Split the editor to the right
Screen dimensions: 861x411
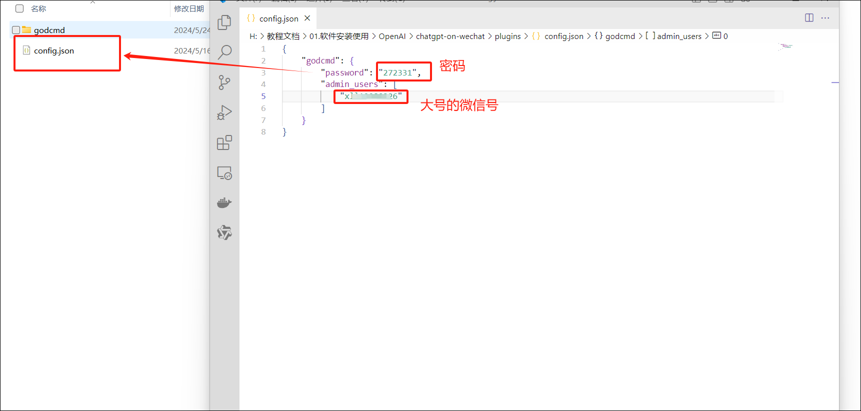tap(809, 18)
